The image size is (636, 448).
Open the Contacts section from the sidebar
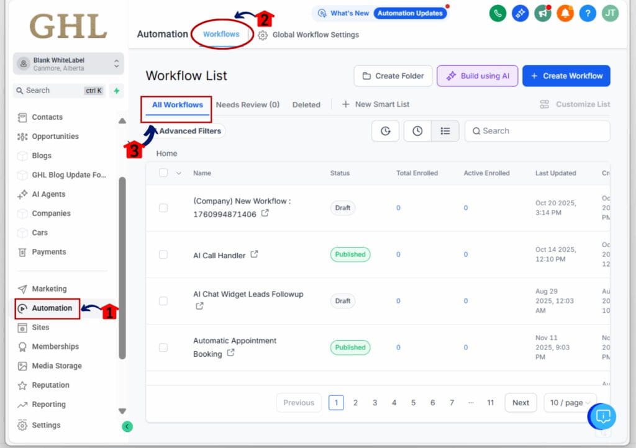pos(46,117)
